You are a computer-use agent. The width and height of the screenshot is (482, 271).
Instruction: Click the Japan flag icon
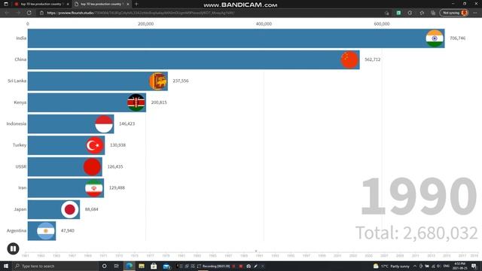tap(70, 209)
